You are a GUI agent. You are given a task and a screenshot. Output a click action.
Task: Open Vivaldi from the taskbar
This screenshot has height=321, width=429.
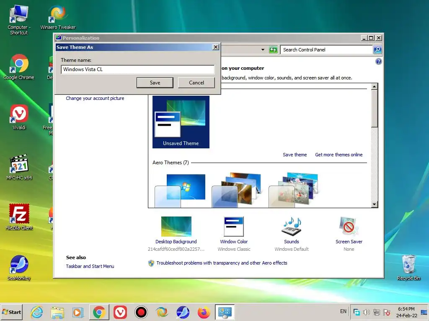[x=120, y=312]
